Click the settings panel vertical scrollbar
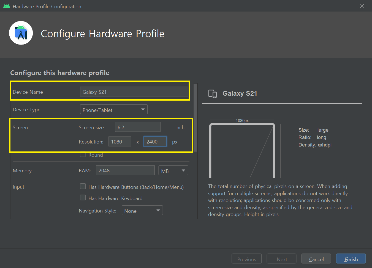 (195, 118)
